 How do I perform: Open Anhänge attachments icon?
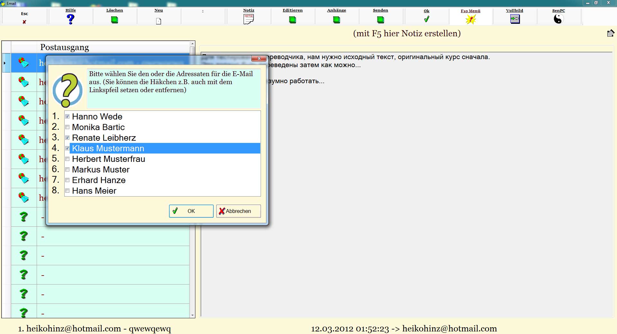(x=336, y=20)
